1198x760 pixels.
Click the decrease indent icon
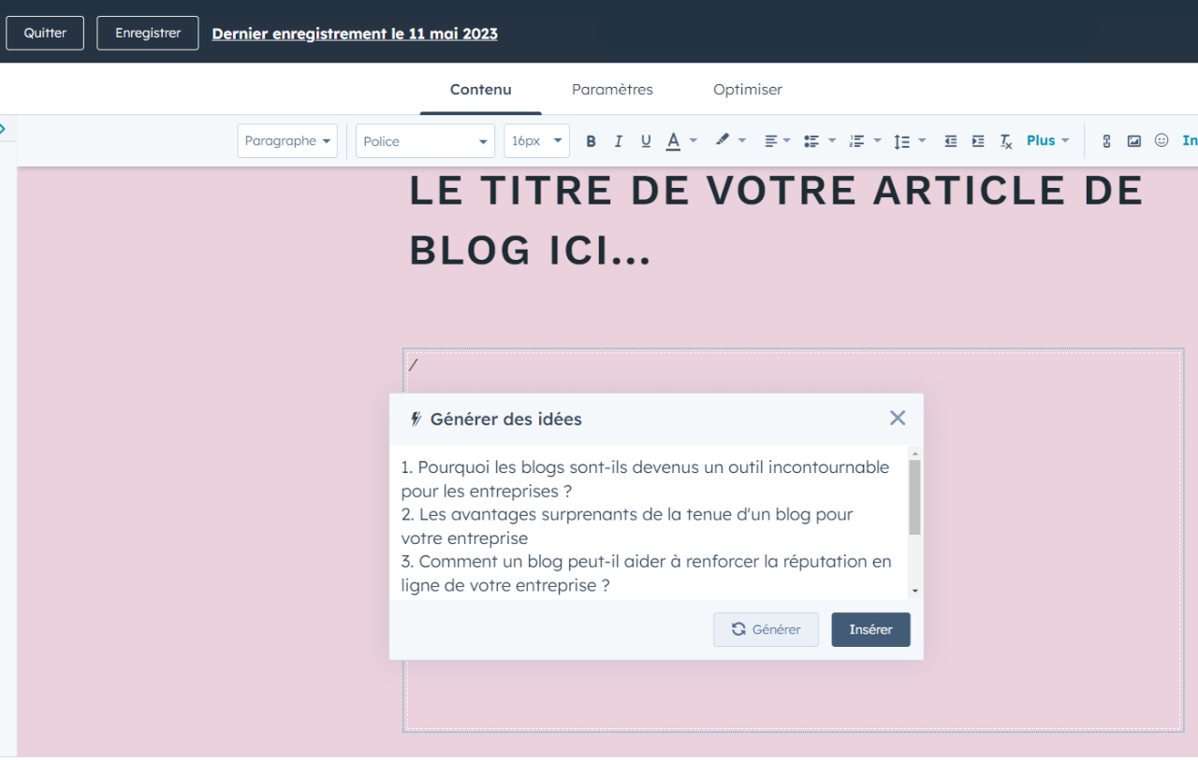tap(950, 141)
